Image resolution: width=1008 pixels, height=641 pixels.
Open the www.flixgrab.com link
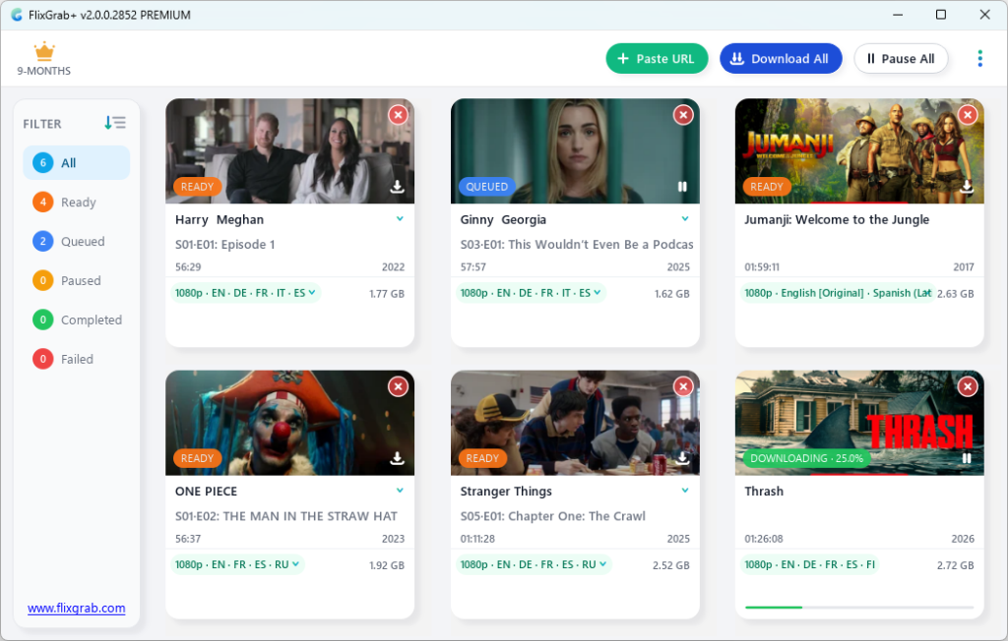pos(77,609)
